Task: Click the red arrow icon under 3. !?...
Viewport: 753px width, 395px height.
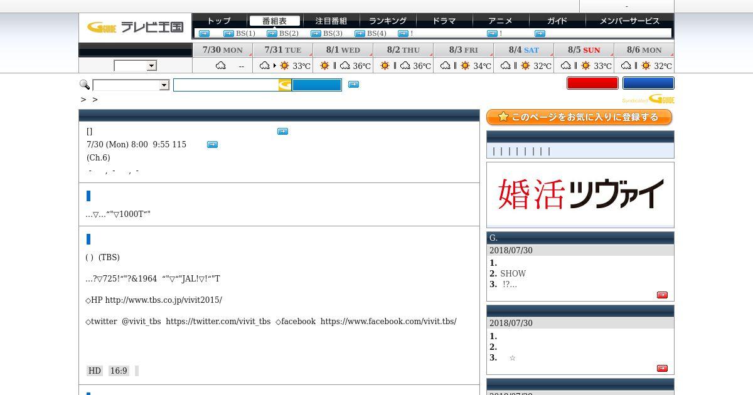Action: tap(662, 295)
